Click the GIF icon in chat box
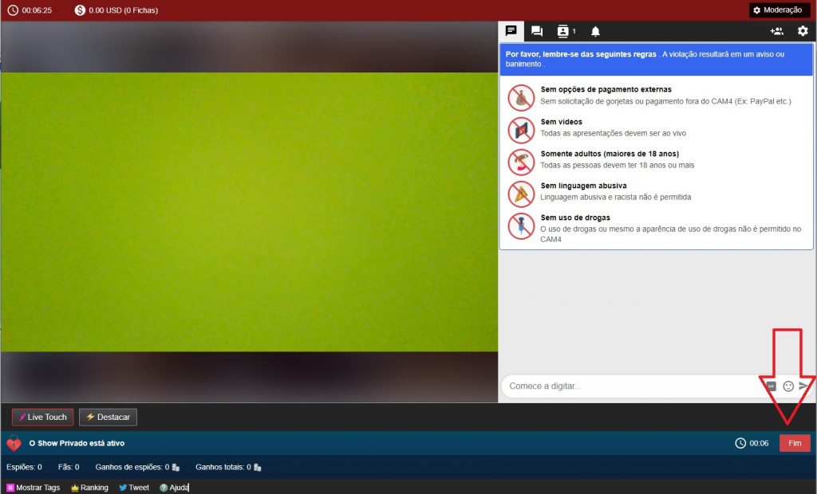817x494 pixels. 771,386
